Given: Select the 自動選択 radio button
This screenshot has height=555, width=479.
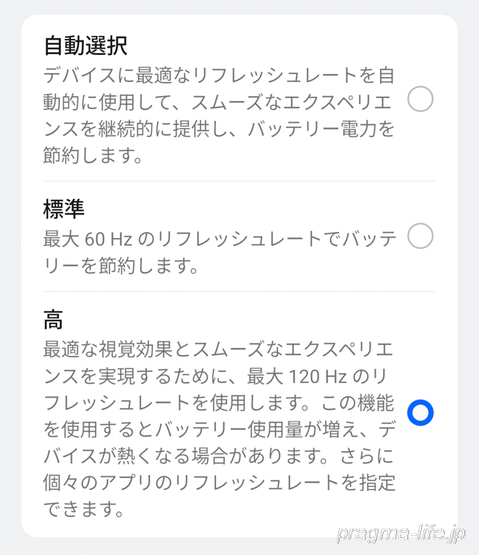Looking at the screenshot, I should [x=420, y=99].
